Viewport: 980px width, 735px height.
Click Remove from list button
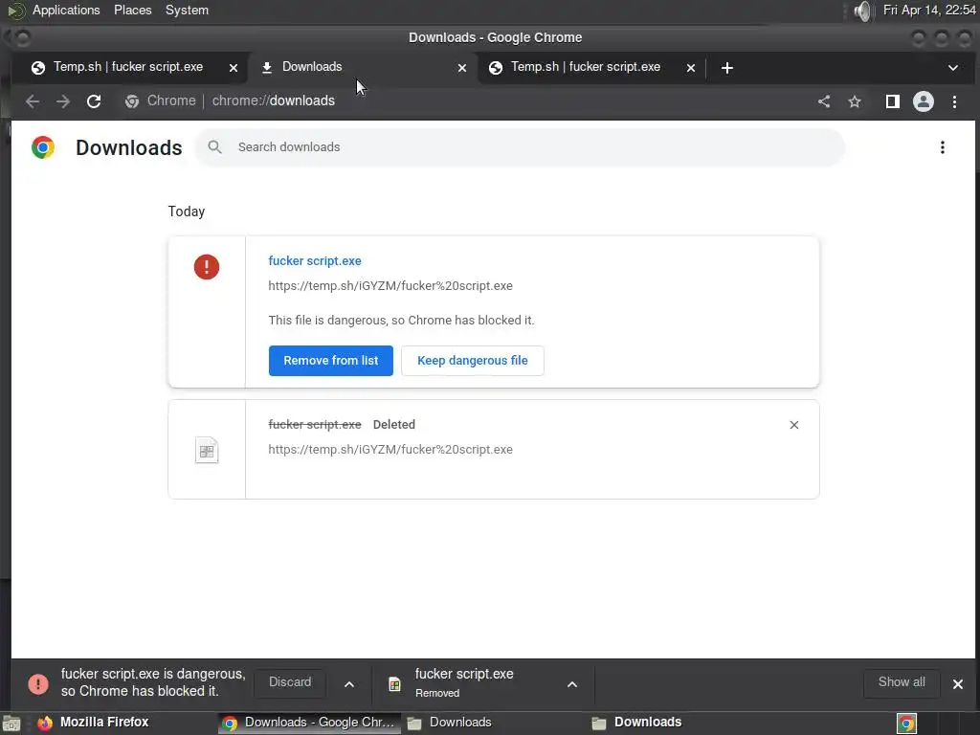pos(330,361)
